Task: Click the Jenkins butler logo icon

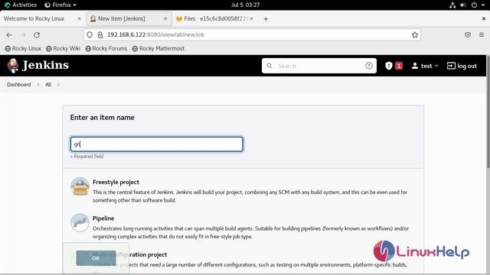Action: coord(13,66)
